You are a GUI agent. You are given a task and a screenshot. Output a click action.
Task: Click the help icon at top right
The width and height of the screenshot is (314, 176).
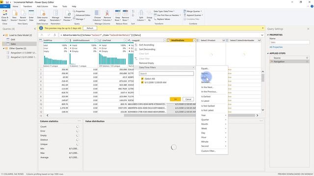[312, 6]
